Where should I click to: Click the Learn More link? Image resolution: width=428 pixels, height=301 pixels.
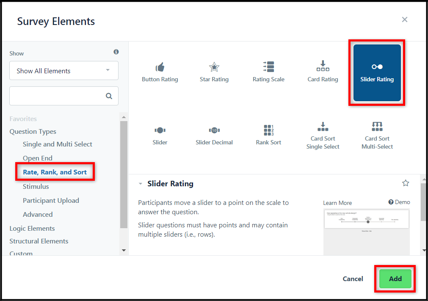[337, 203]
